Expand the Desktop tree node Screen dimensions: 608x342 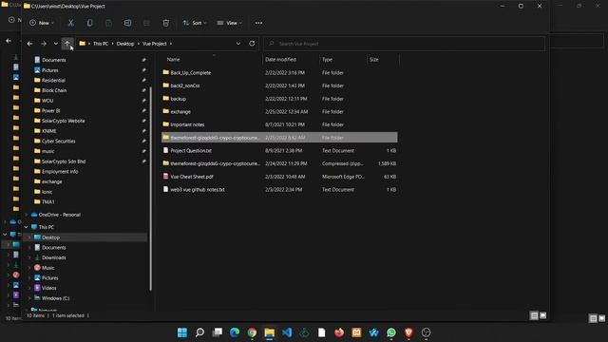pos(29,237)
